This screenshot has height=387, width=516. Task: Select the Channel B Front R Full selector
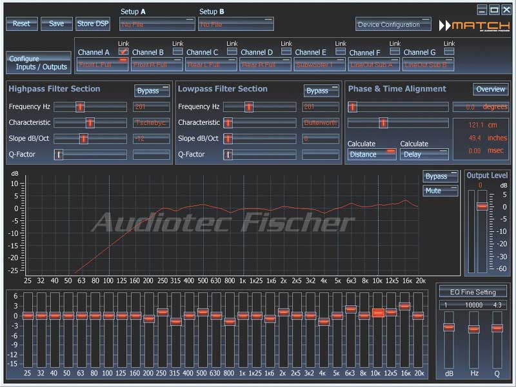tap(157, 64)
